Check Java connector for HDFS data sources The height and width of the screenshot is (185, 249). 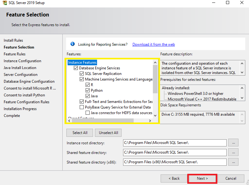(87, 113)
